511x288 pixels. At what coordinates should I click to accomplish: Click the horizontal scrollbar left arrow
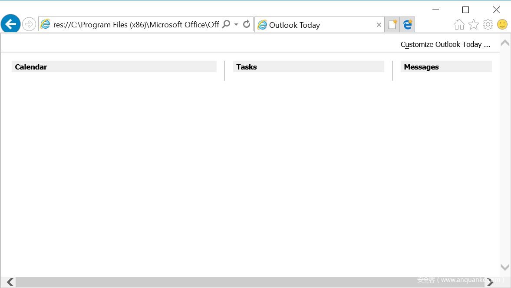coord(10,282)
